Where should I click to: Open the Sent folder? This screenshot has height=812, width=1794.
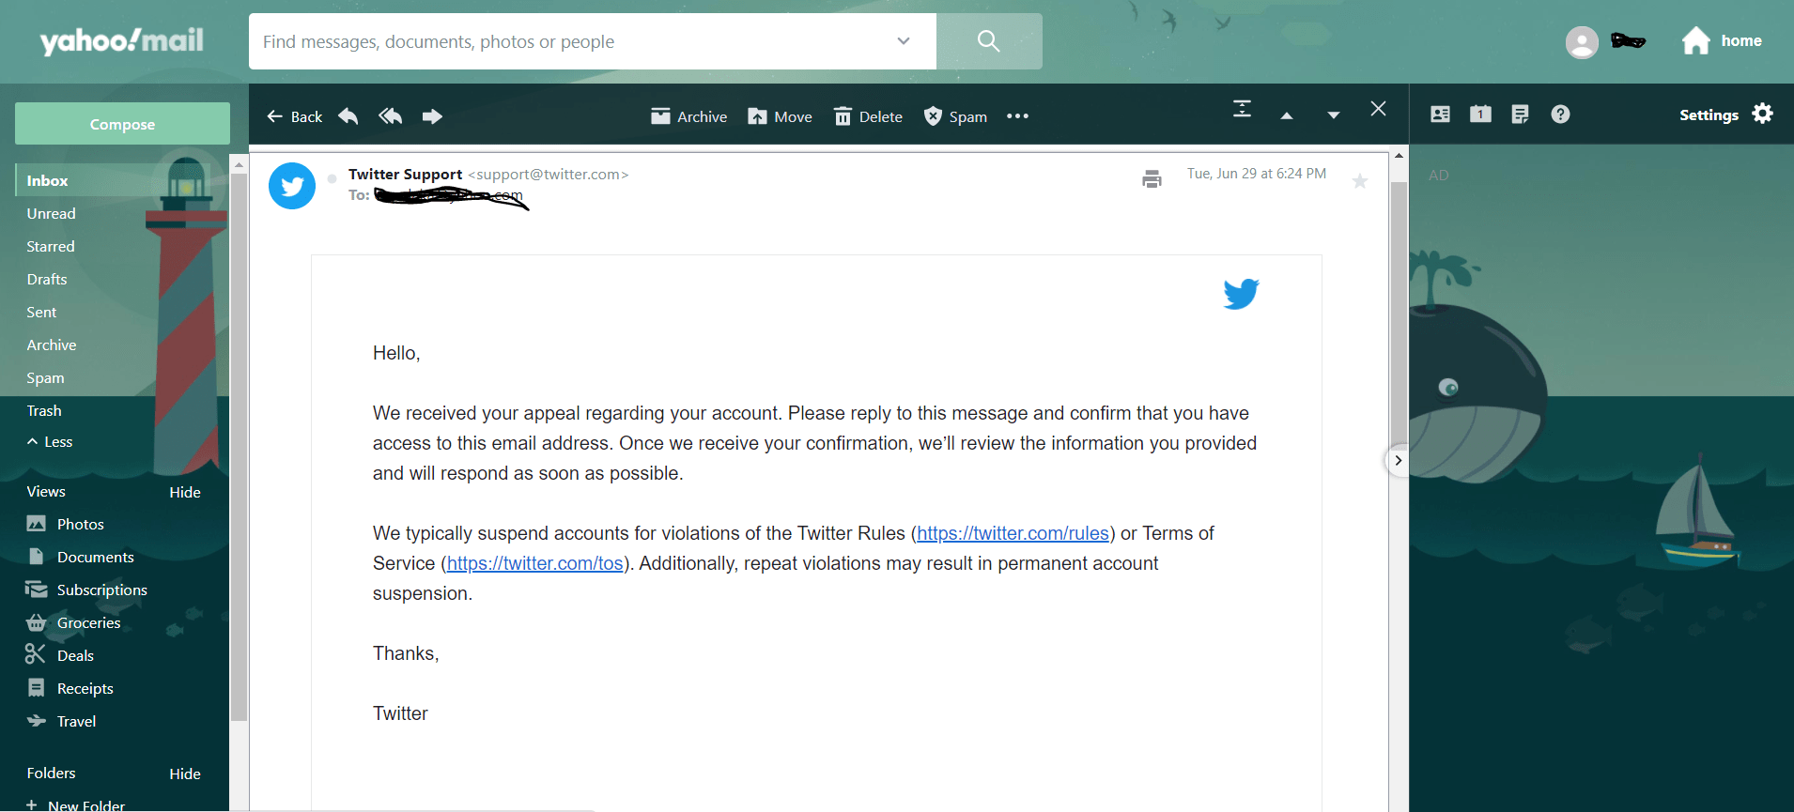pyautogui.click(x=41, y=312)
